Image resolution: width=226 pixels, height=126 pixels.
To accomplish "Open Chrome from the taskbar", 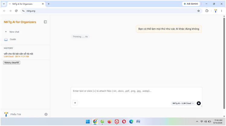I will 95,122.
